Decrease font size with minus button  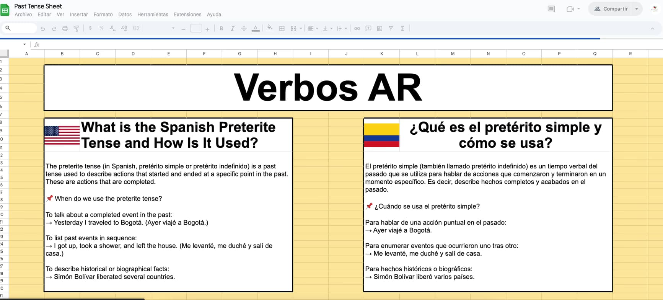pos(183,29)
